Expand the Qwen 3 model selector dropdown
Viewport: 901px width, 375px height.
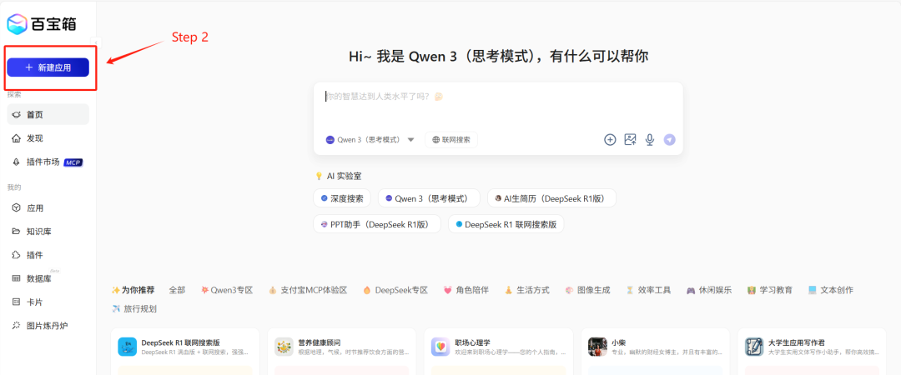click(x=370, y=140)
